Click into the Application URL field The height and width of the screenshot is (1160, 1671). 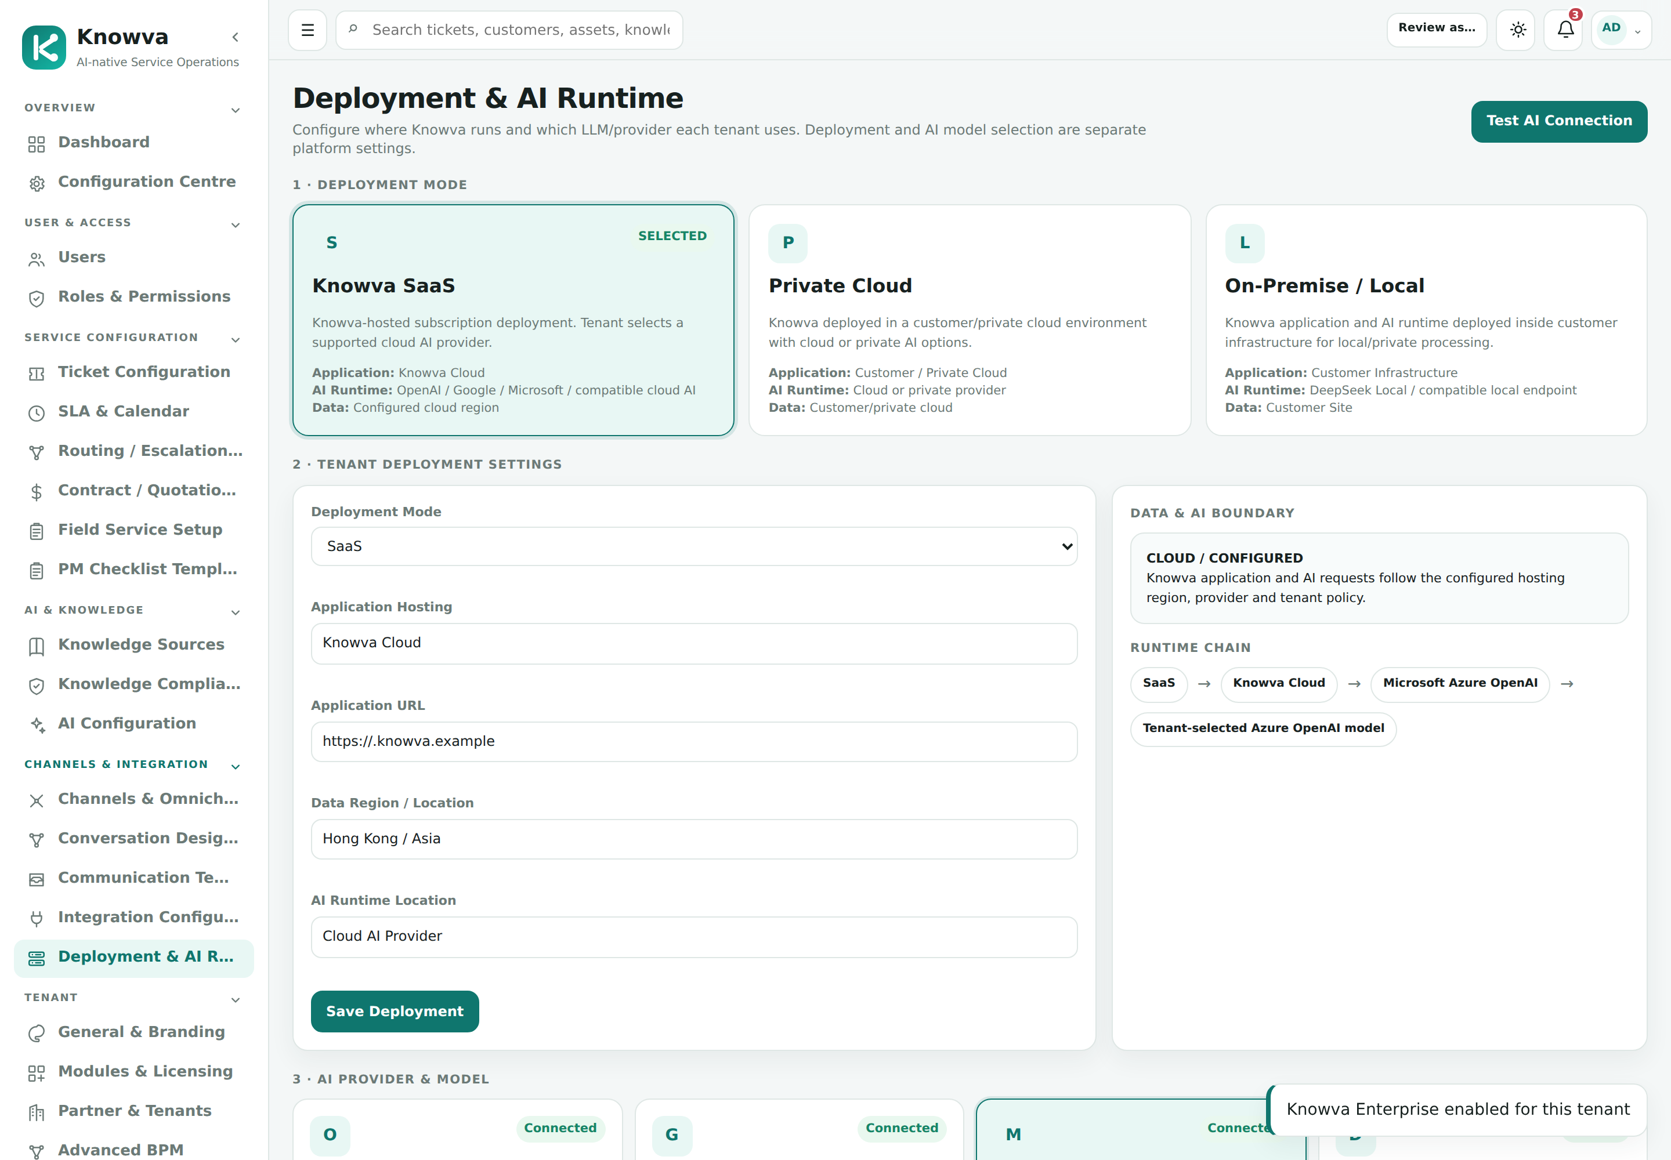(x=694, y=741)
